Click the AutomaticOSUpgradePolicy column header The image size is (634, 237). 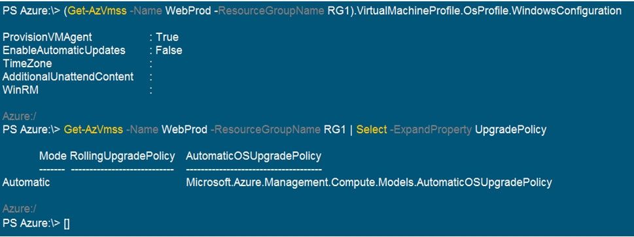point(253,156)
